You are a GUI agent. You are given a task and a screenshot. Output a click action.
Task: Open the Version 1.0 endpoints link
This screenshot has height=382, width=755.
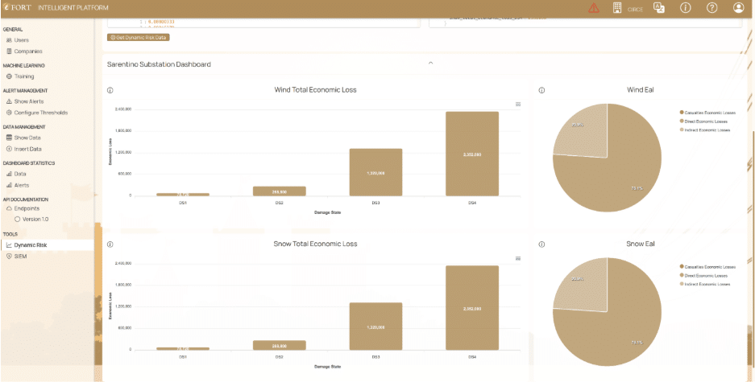click(x=31, y=219)
